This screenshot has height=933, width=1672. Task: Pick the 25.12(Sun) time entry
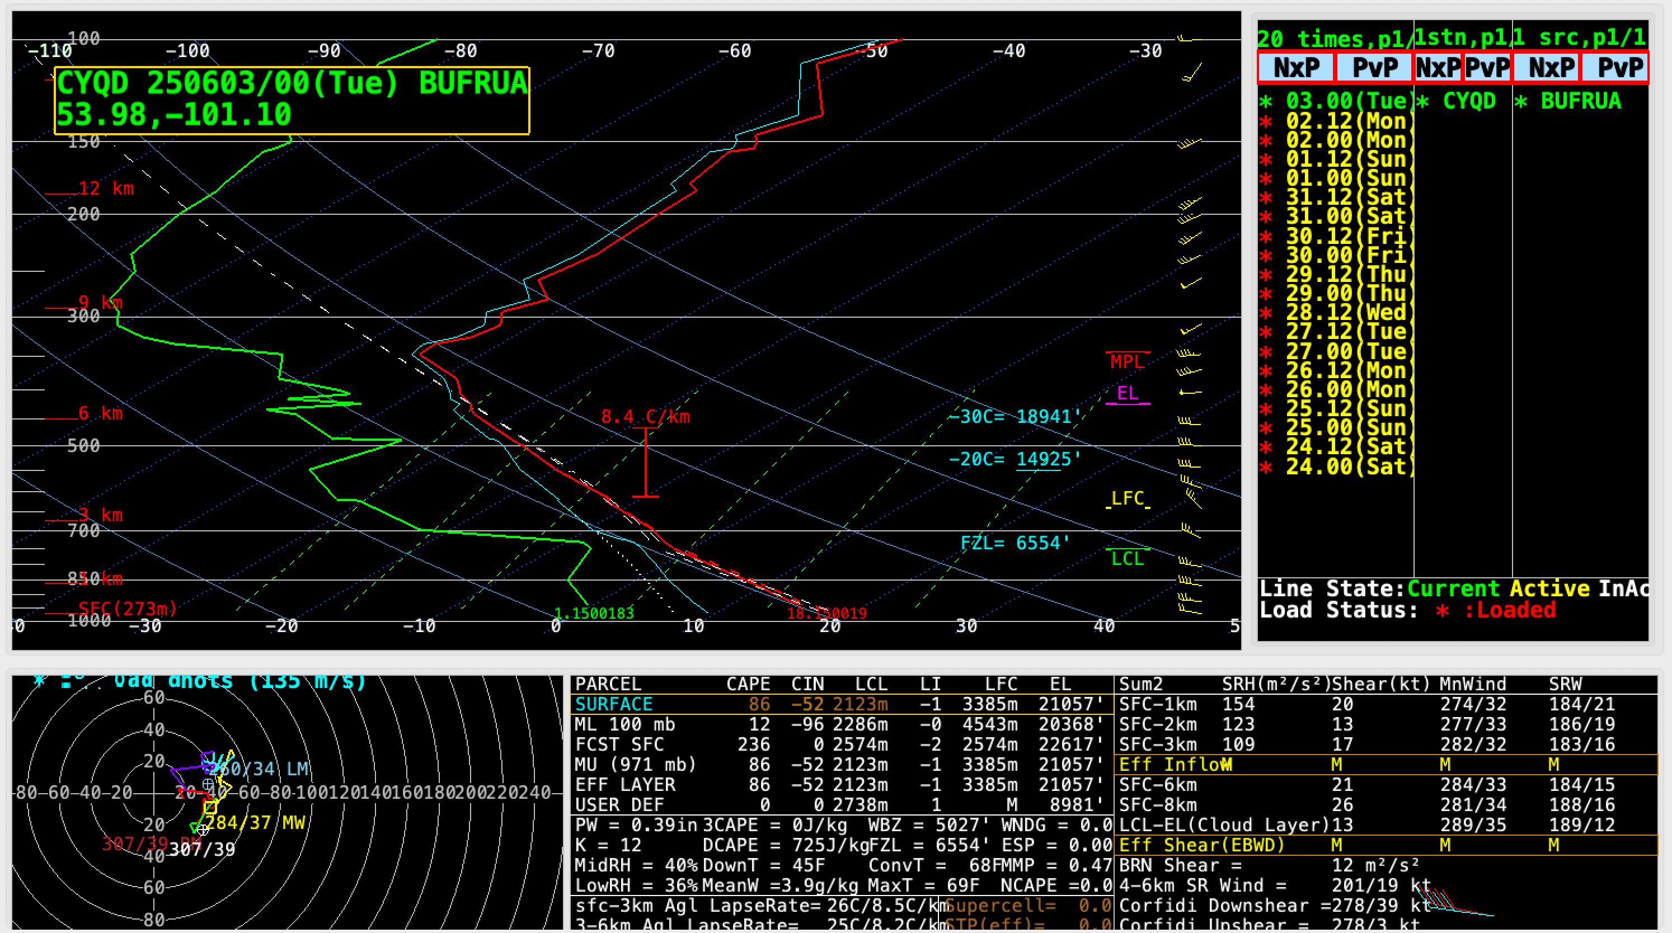pyautogui.click(x=1336, y=408)
